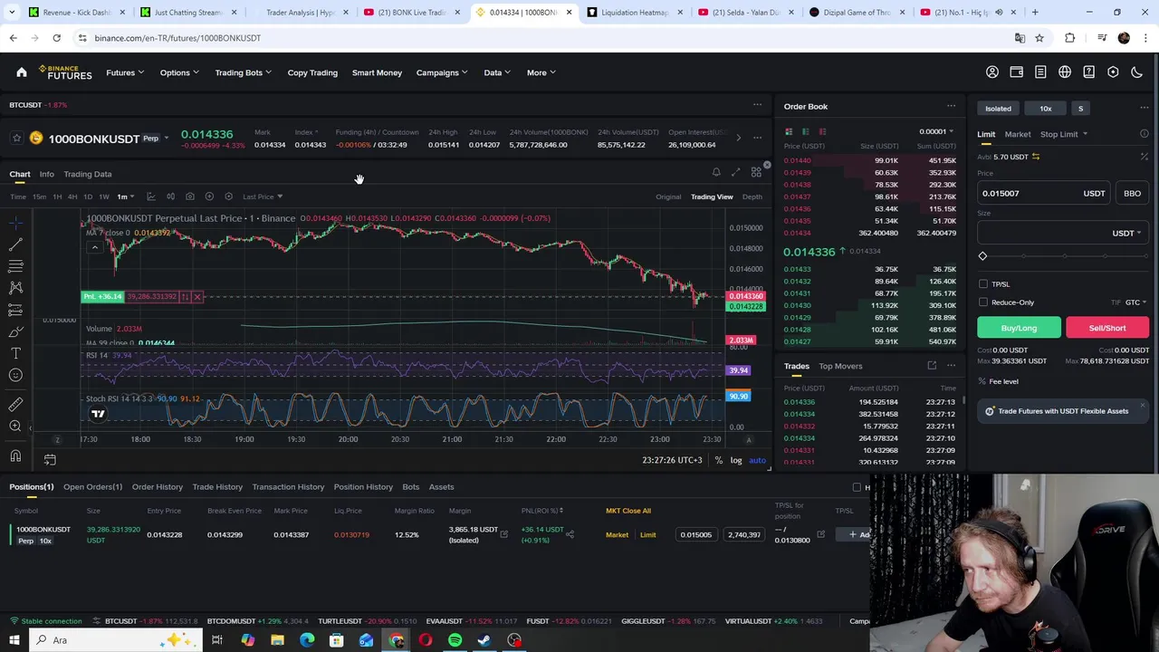1159x652 pixels.
Task: Open the Binance Futures account profile icon
Action: (992, 72)
